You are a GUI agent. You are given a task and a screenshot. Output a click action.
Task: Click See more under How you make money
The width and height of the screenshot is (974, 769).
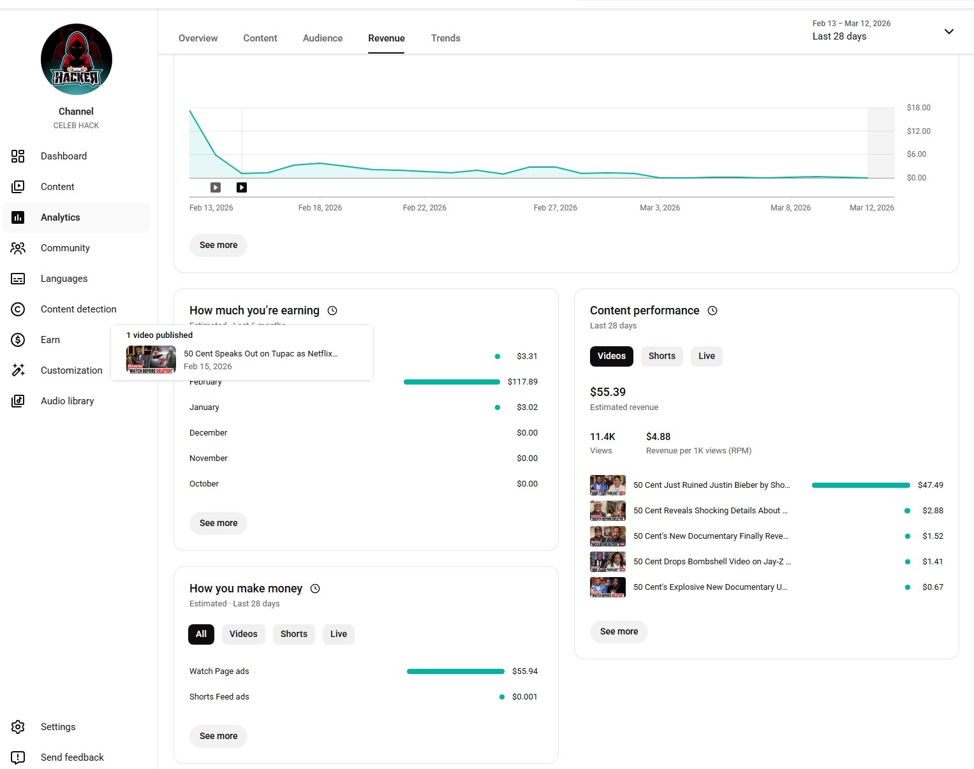(218, 736)
